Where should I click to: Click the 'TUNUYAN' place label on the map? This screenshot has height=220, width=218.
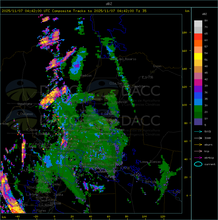(56, 204)
